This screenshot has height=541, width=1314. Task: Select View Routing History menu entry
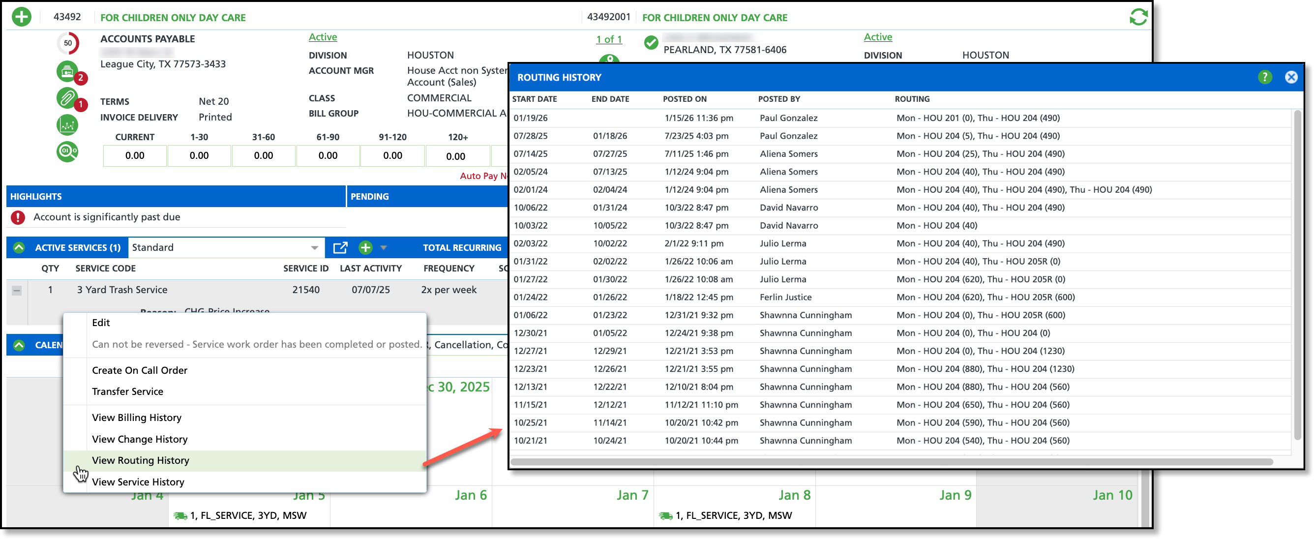click(140, 460)
